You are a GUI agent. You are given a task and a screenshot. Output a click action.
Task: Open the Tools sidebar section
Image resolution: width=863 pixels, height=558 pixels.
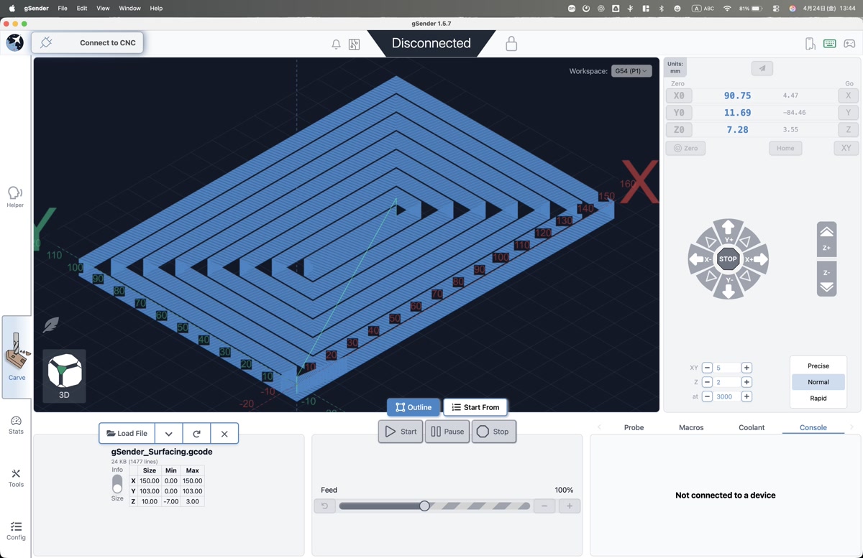pos(16,478)
